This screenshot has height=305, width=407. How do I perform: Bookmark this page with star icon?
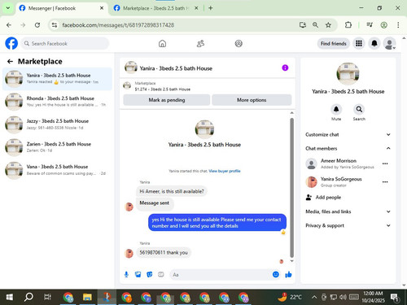click(328, 25)
